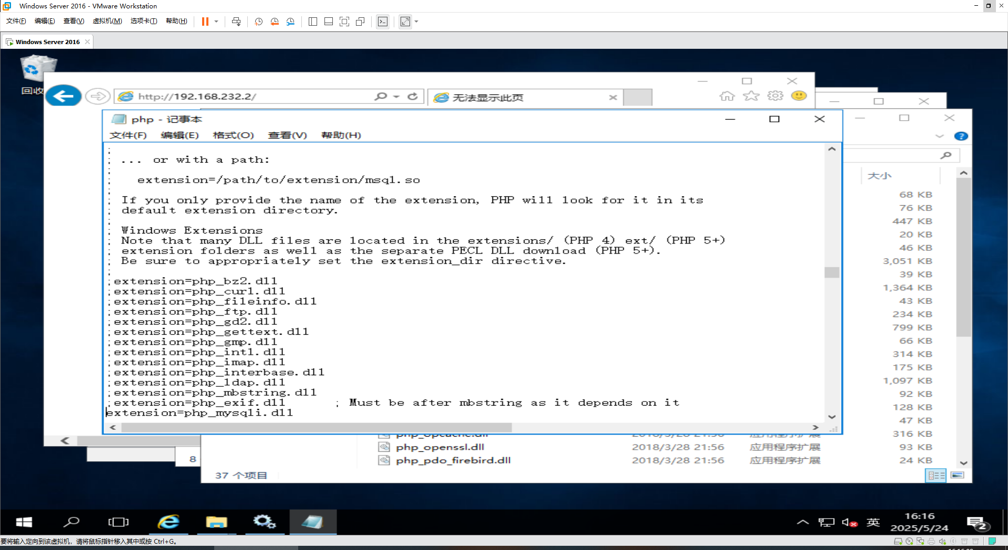
Task: Go to the IE home page
Action: tap(727, 96)
